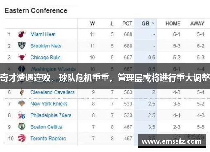Image resolution: width=210 pixels, height=152 pixels.
Task: Click the Miami Heat team logo
Action: pyautogui.click(x=22, y=34)
